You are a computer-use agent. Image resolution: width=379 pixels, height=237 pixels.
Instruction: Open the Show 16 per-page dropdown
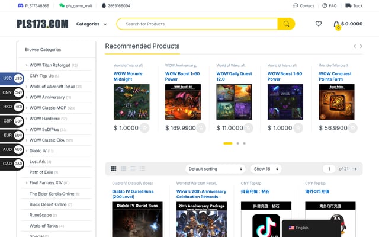click(266, 169)
